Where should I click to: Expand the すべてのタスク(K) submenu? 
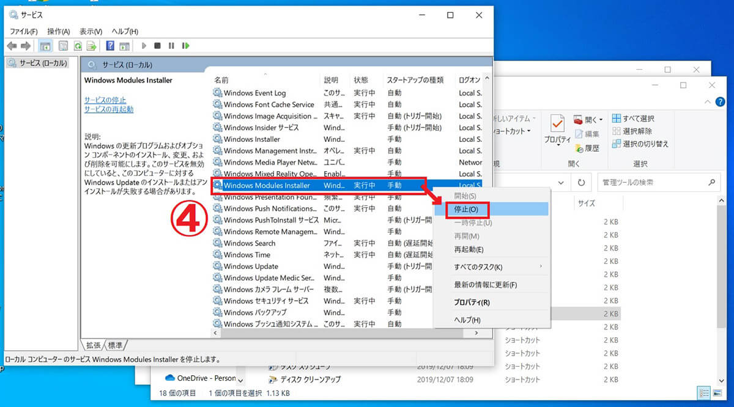click(x=541, y=266)
